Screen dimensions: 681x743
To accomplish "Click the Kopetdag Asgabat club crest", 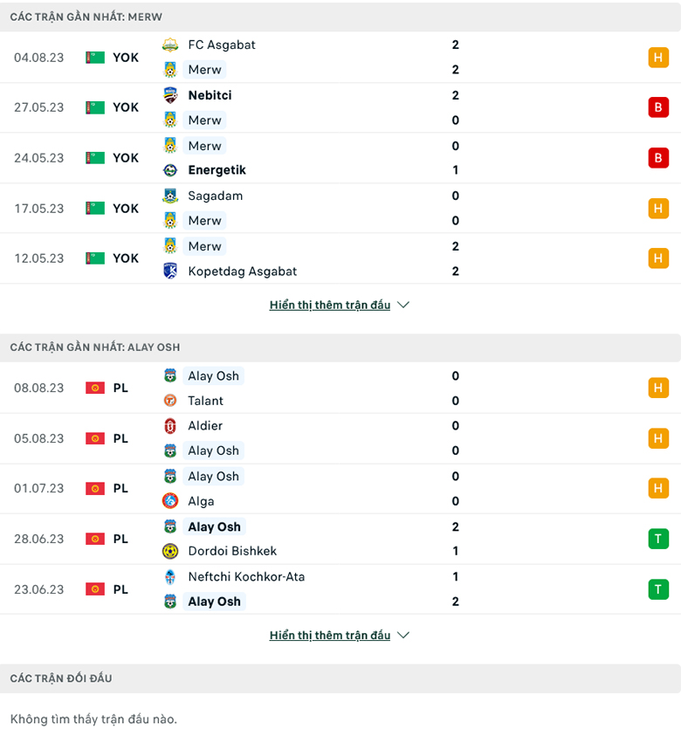I will coord(170,271).
